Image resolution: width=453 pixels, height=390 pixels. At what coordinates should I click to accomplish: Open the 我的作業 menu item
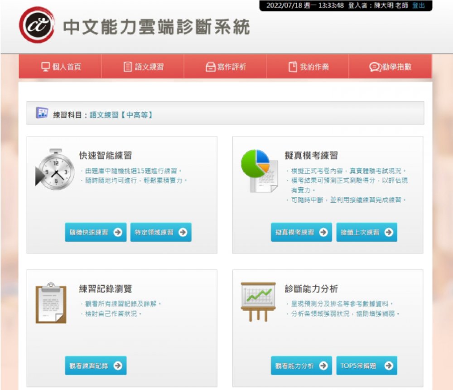[x=308, y=67]
